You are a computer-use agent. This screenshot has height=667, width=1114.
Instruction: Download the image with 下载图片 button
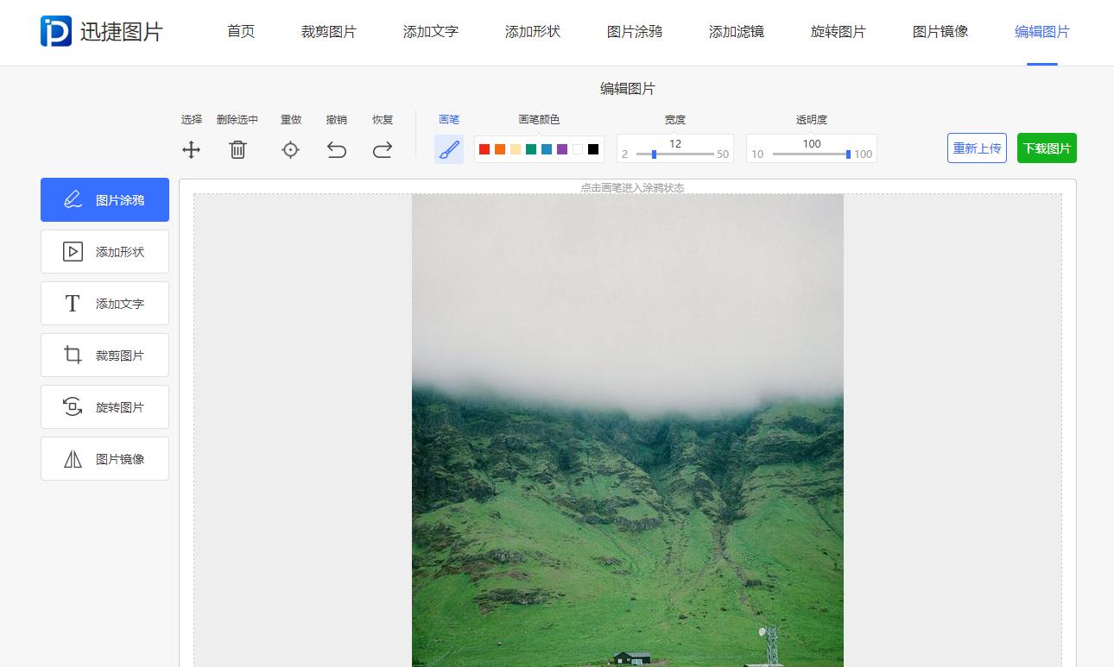click(1047, 148)
